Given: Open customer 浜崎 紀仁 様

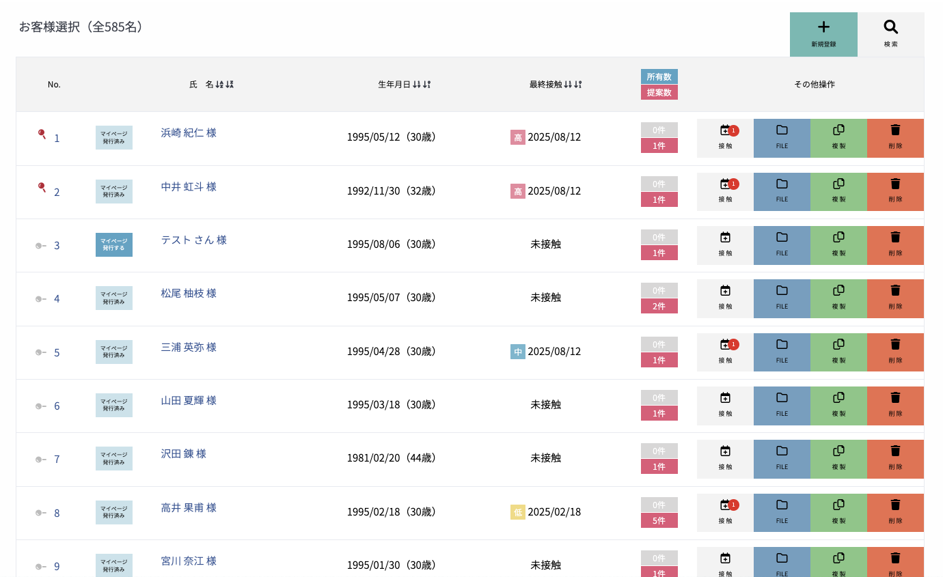Looking at the screenshot, I should coord(189,132).
